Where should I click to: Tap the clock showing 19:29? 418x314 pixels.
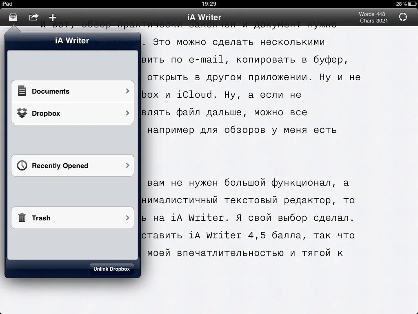[x=209, y=3]
